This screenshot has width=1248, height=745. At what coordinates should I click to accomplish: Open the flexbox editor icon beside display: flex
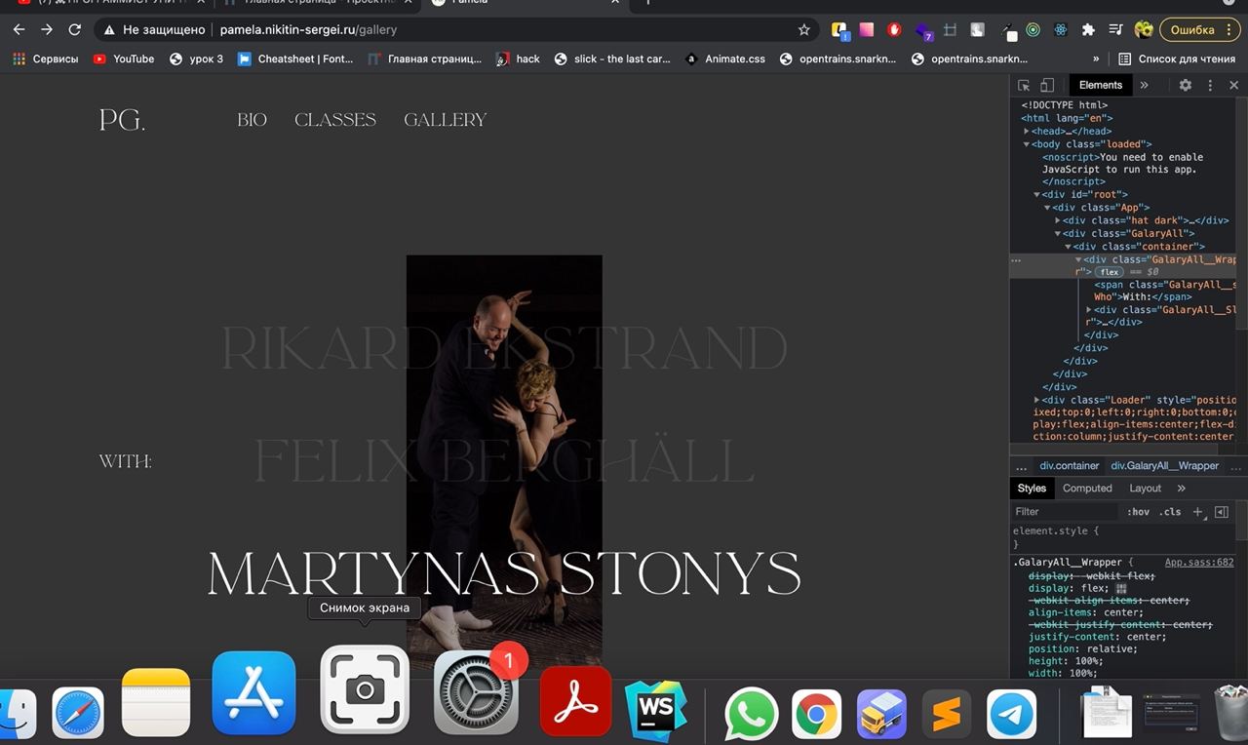point(1120,589)
